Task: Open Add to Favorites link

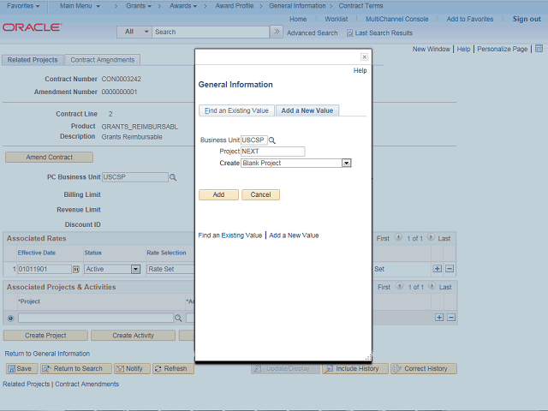Action: pos(470,19)
